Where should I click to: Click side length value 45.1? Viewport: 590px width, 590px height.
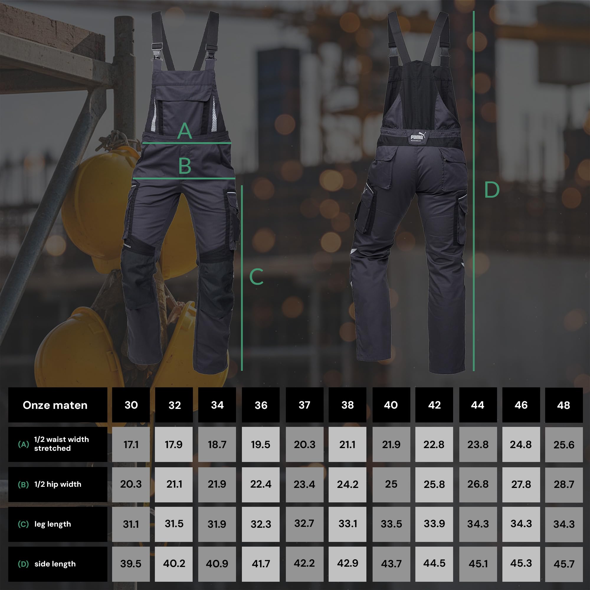click(x=478, y=564)
